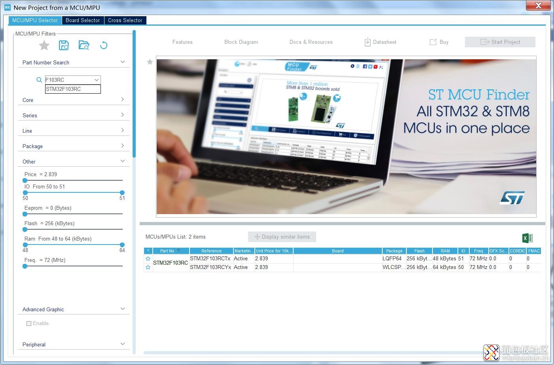Screen dimensions: 554x365
Task: Click the Freq. slider handle
Action: pyautogui.click(x=25, y=266)
